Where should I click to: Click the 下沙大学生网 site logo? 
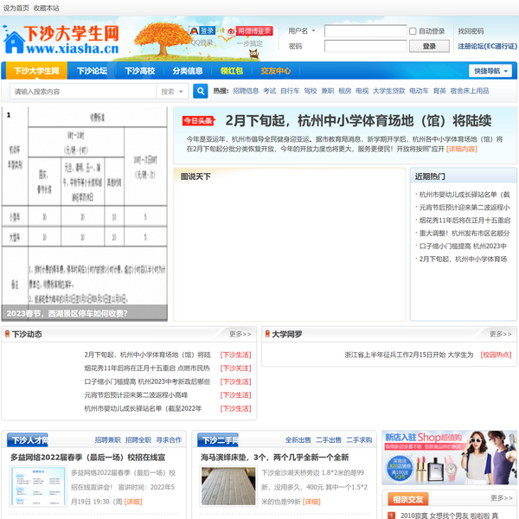61,39
